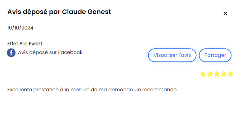Select the fifth (last) yellow rating star
Screen dimensions: 238x113
[x=231, y=74]
